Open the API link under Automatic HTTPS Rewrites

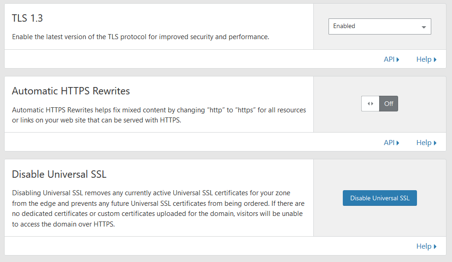(x=391, y=143)
